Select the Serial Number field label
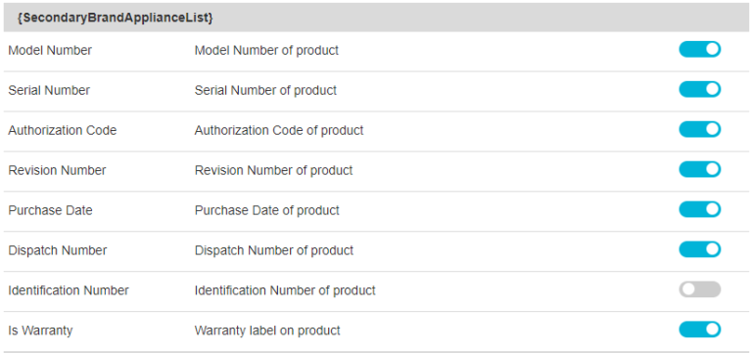 coord(49,91)
